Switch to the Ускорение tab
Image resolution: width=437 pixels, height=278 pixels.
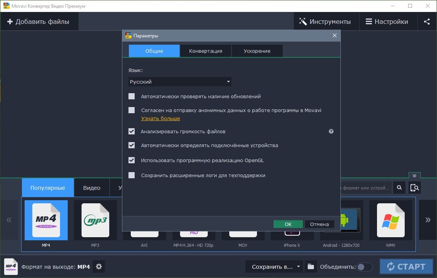tap(257, 51)
